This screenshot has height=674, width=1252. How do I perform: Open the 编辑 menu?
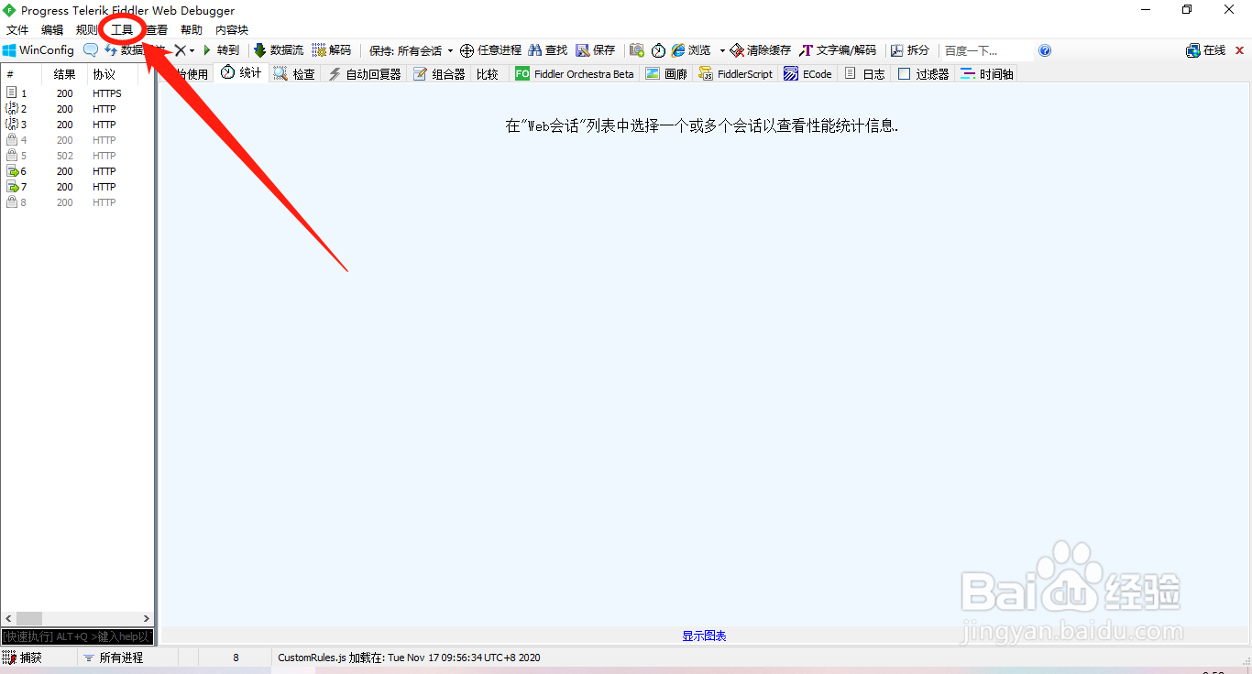(52, 30)
